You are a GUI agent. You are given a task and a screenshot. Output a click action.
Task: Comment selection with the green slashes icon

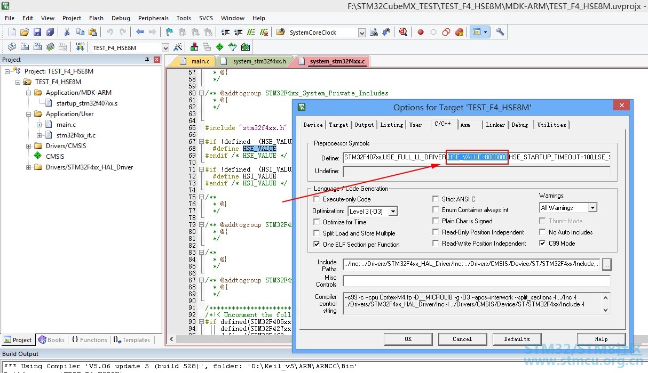251,32
